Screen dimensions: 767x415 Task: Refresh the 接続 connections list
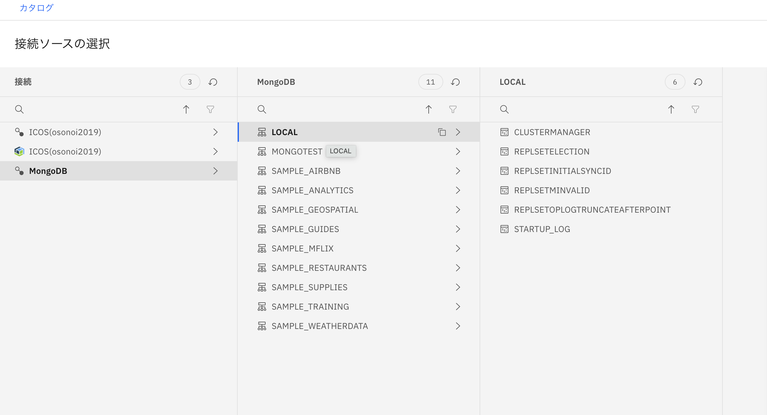pos(213,82)
